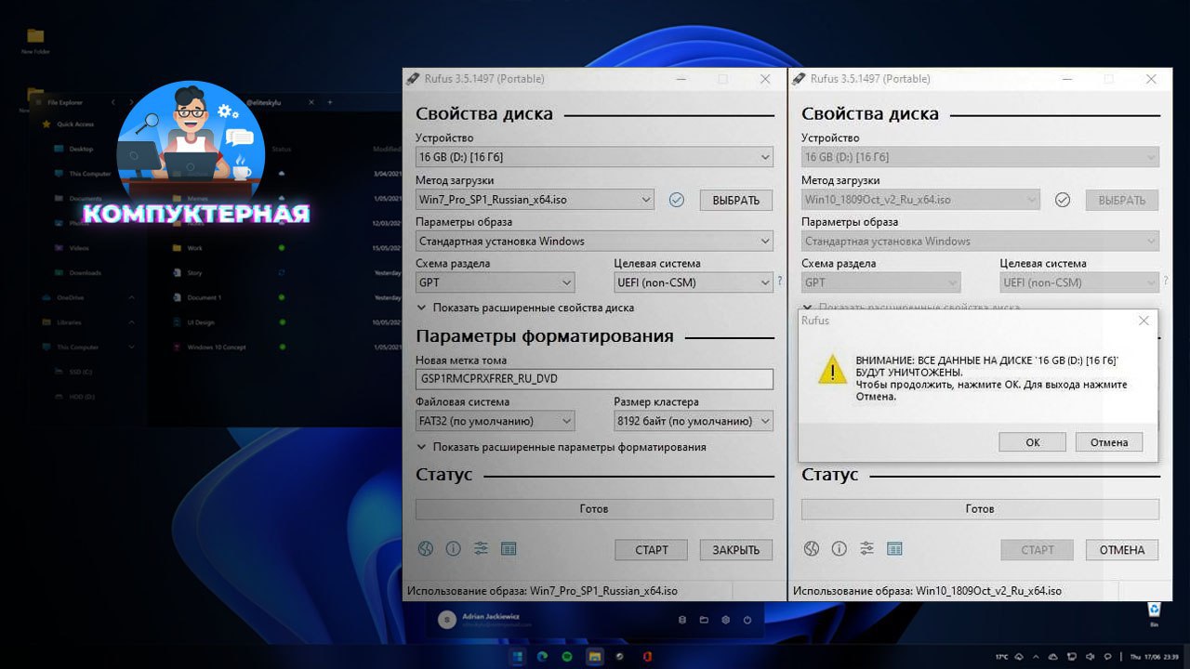Click the language globe icon in right Rufus window
1190x669 pixels.
(x=812, y=549)
